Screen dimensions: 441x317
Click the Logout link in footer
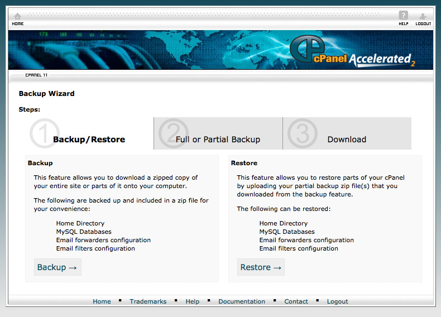coord(337,301)
